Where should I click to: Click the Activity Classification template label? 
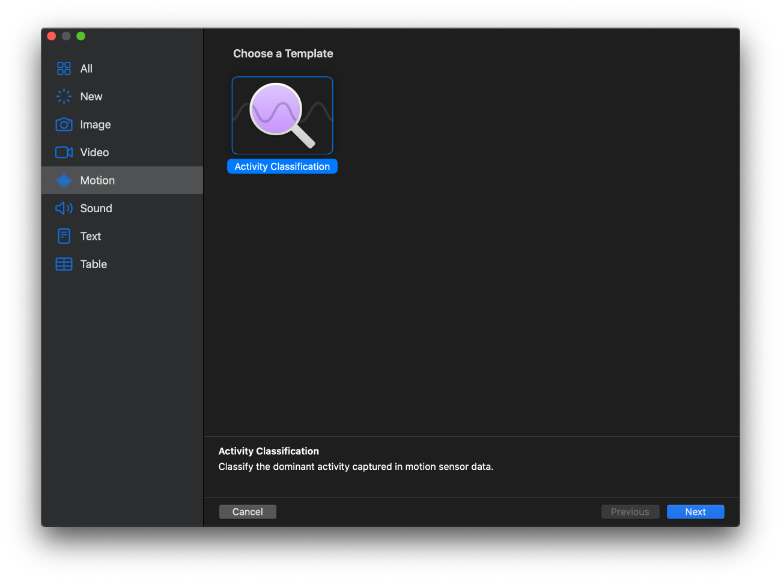(282, 166)
